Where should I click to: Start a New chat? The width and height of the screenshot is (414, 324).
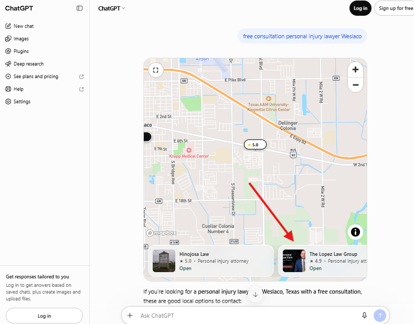(45, 26)
